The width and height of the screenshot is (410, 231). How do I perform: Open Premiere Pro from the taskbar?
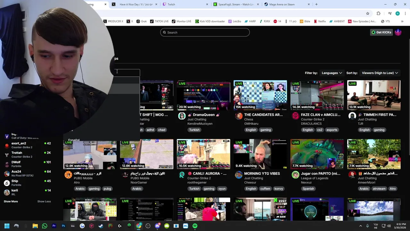click(54, 226)
